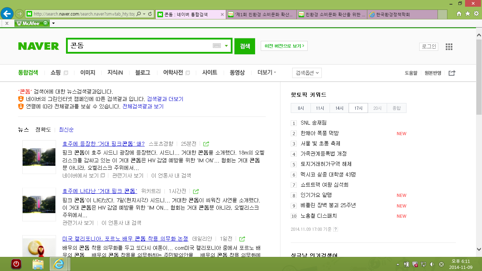Open the Naver apps grid icon
482x271 pixels.
pos(449,47)
